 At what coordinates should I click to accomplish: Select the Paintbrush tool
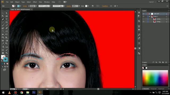(3, 25)
